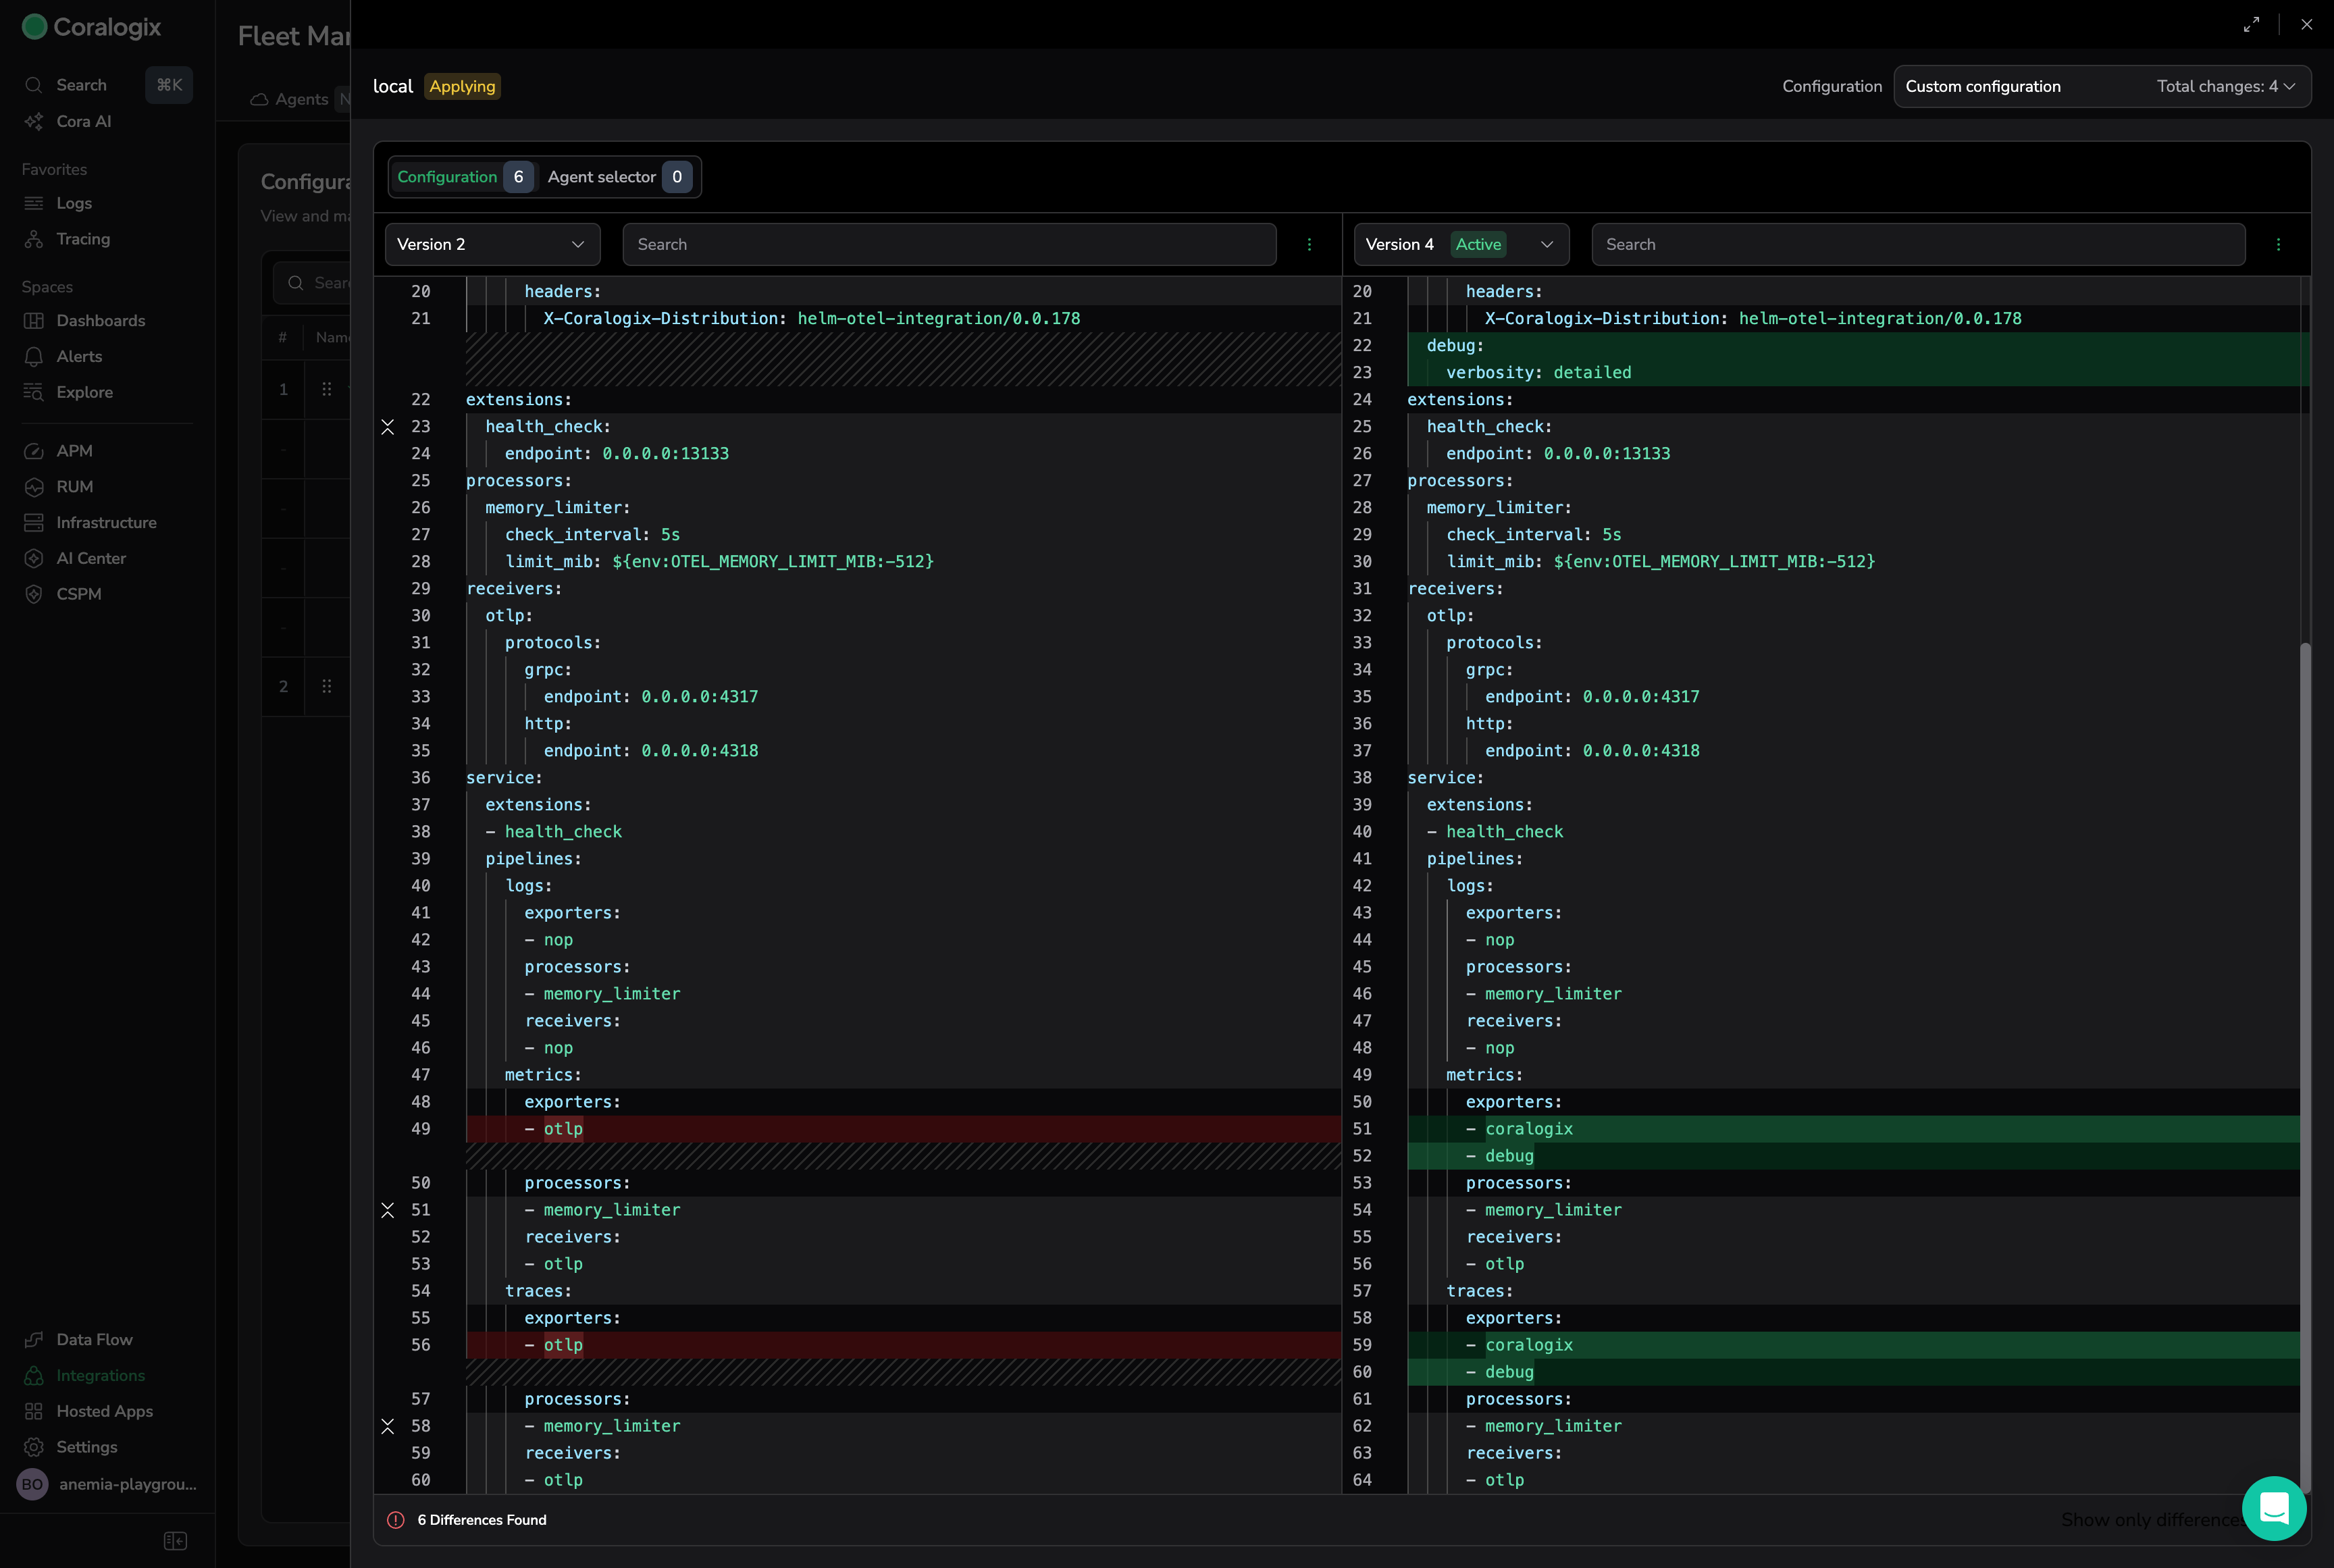
Task: Click the fold marker on line 58
Action: (388, 1426)
